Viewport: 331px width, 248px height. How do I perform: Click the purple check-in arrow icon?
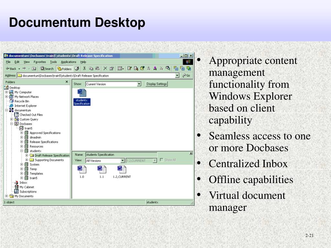tap(155, 68)
